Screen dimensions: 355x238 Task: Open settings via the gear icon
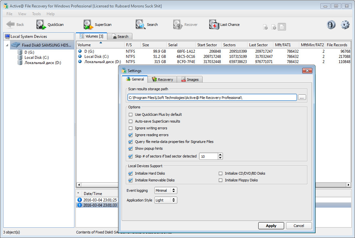345,25
